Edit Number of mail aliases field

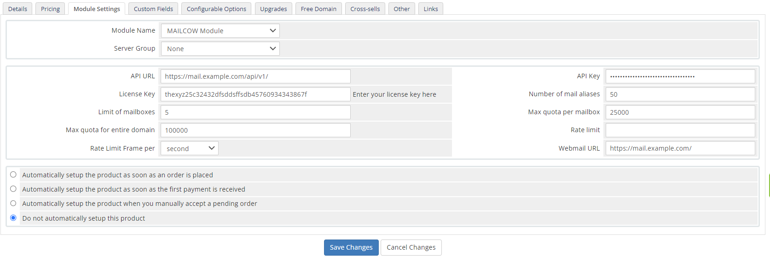[x=680, y=94]
